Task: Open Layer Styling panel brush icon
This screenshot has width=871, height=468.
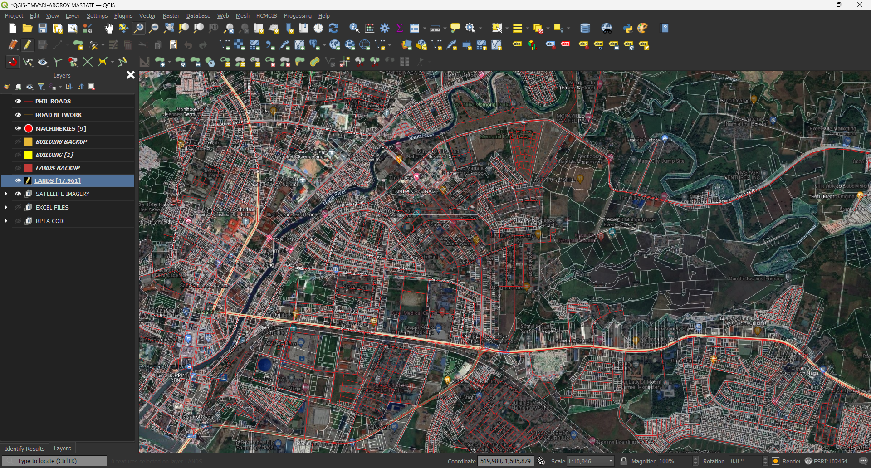Action: 7,87
